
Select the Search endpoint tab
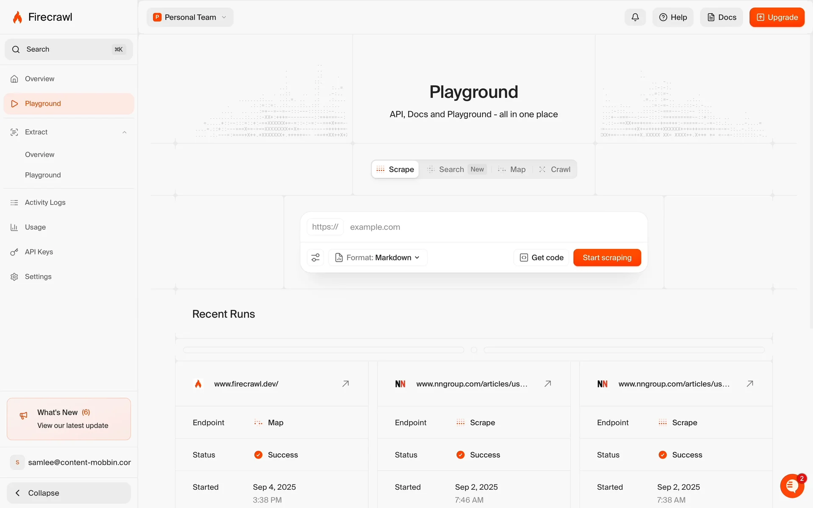pos(451,169)
